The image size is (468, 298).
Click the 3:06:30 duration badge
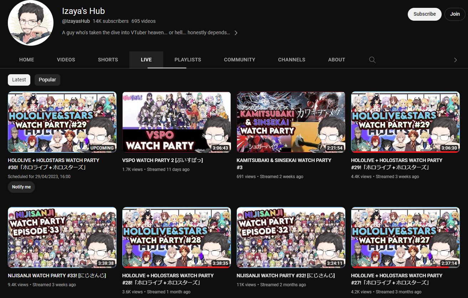pos(449,148)
